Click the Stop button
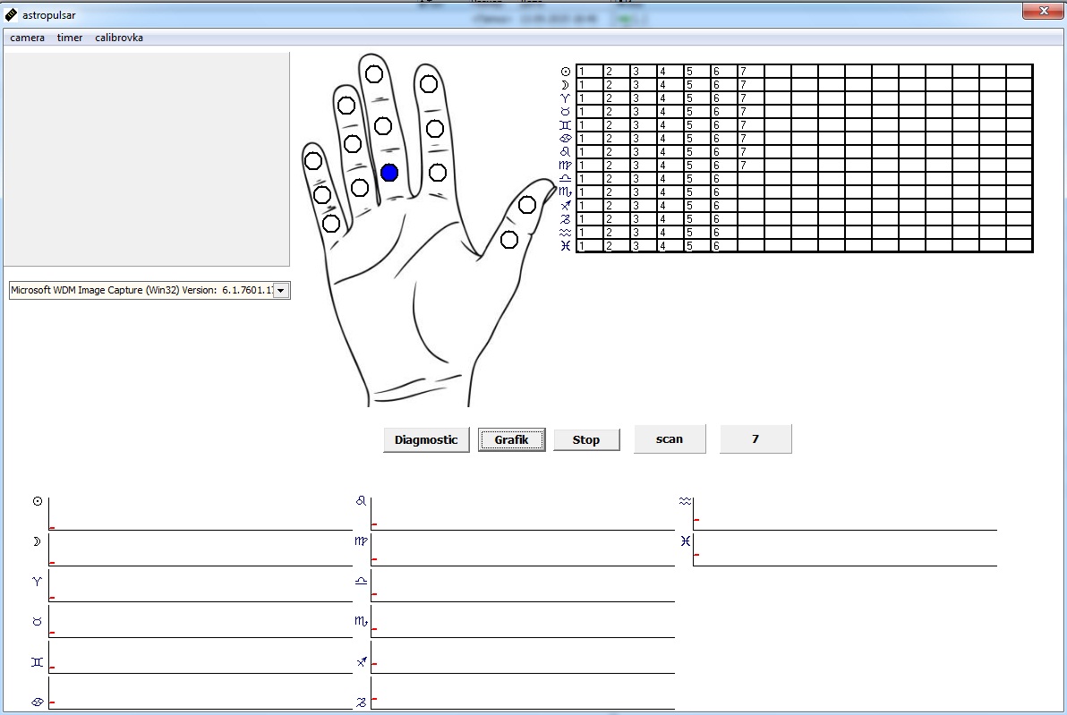 586,439
